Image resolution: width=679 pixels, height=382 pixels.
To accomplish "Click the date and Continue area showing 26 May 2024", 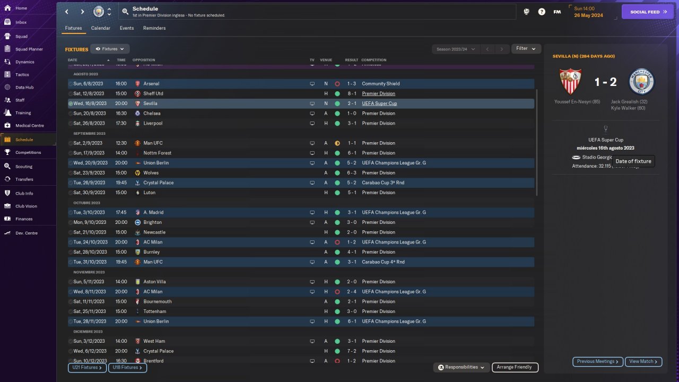I will [x=591, y=12].
